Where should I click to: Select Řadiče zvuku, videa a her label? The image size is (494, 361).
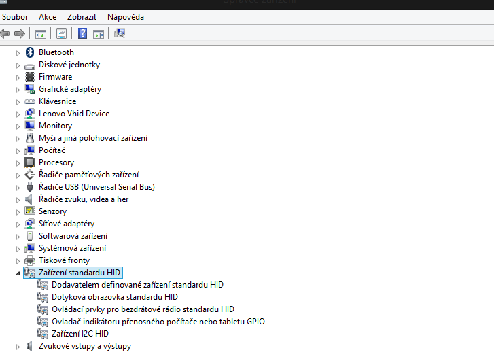coord(84,199)
